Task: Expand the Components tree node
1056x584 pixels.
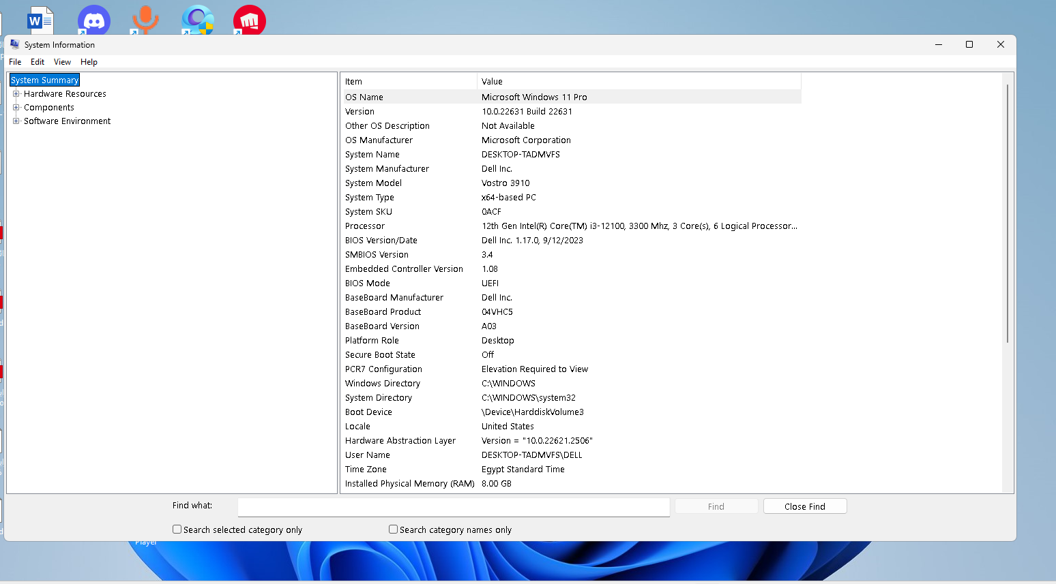Action: (16, 107)
